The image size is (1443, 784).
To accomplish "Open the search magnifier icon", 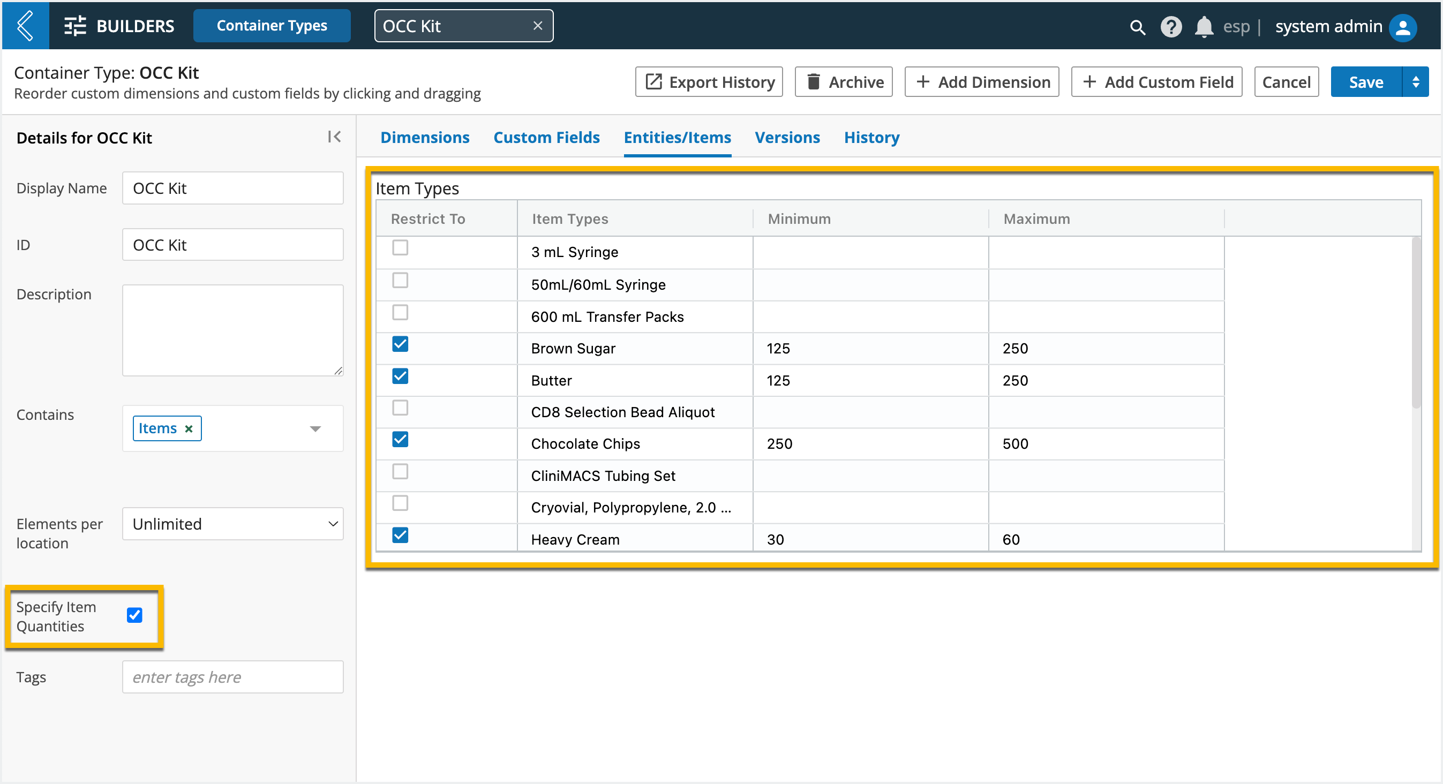I will (x=1137, y=27).
